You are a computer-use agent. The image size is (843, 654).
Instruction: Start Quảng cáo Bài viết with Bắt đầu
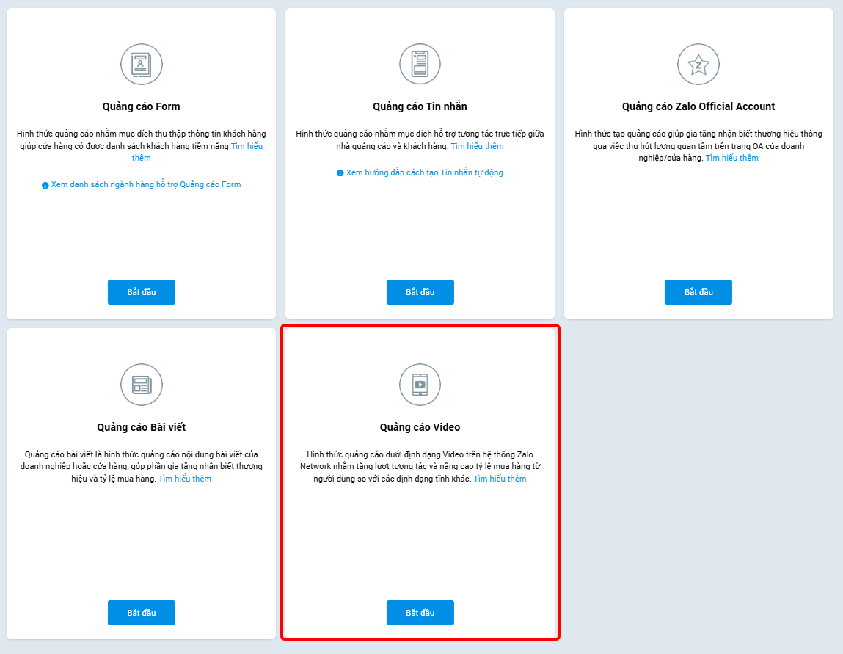click(142, 613)
